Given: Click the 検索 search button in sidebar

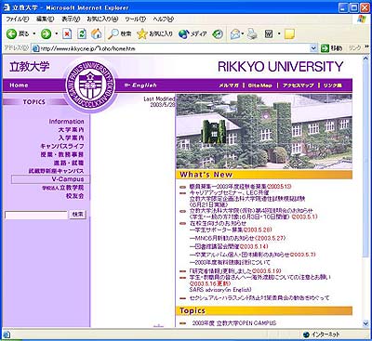Looking at the screenshot, I should coord(77,215).
